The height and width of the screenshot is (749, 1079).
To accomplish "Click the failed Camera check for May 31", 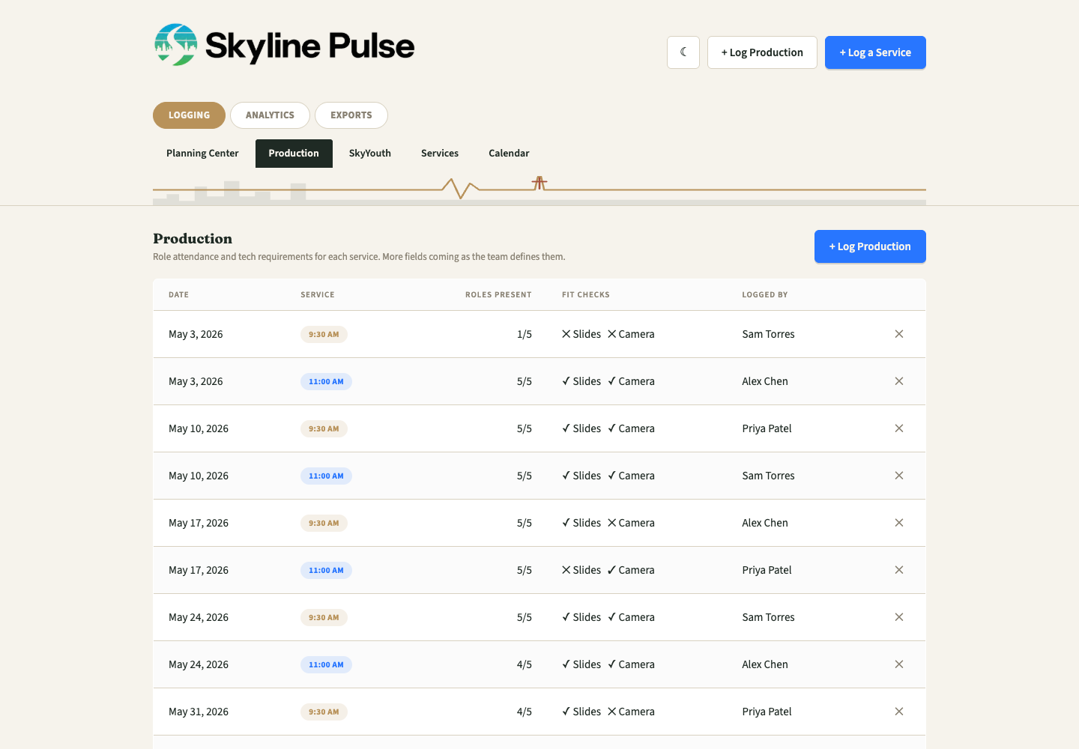I will (x=631, y=712).
